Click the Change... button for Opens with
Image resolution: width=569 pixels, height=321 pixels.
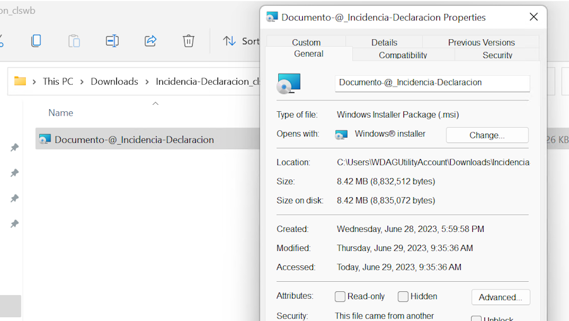(487, 135)
